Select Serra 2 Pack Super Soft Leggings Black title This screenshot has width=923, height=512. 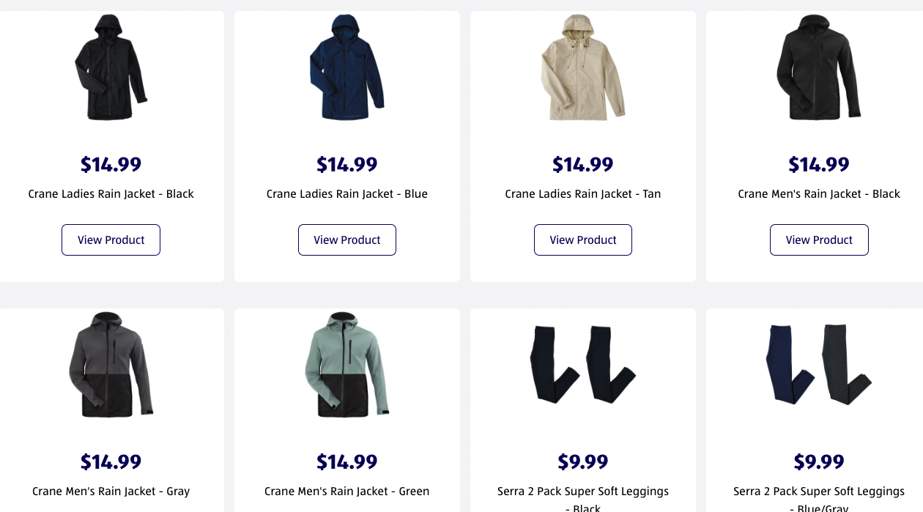click(x=583, y=498)
